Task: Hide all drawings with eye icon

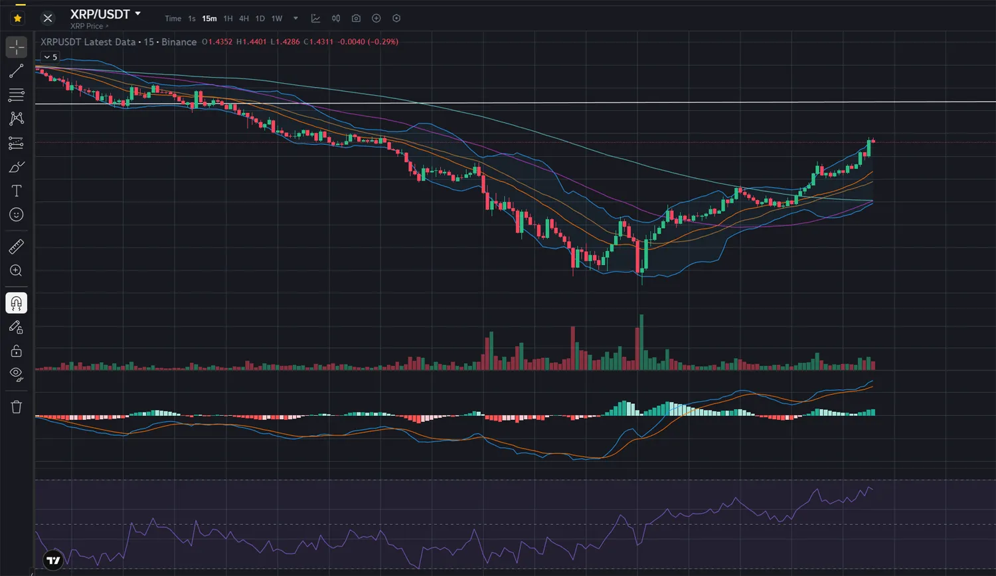Action: [x=17, y=374]
